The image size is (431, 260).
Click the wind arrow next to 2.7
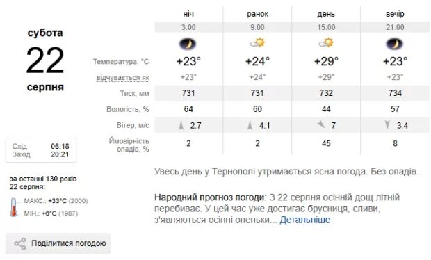(181, 126)
